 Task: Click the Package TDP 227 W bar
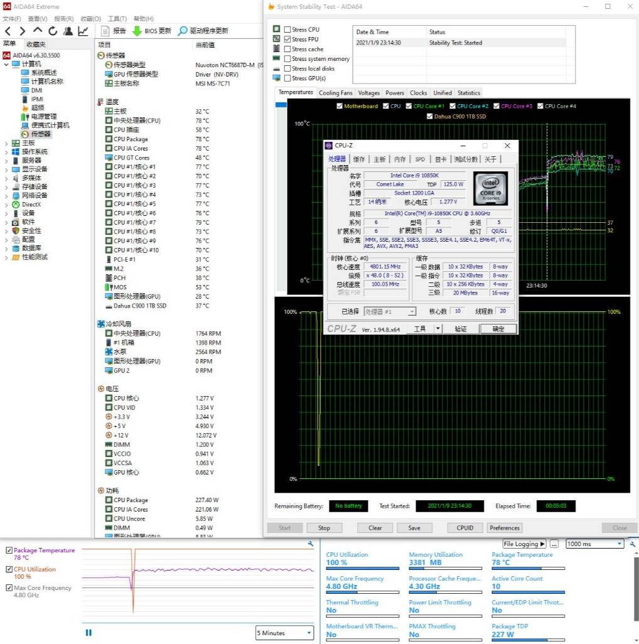pos(528,640)
